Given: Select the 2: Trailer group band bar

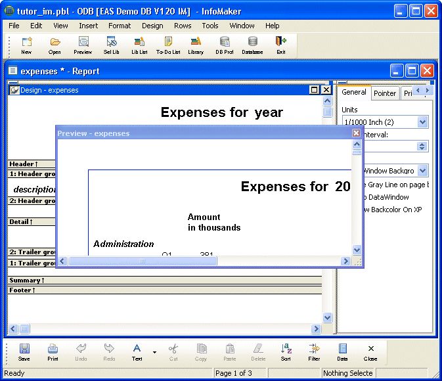Looking at the screenshot, I should click(32, 252).
